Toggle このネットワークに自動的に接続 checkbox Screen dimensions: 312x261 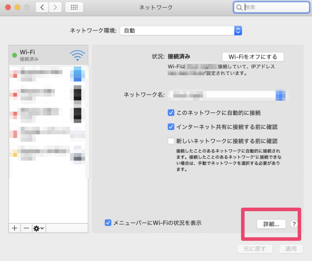pyautogui.click(x=171, y=113)
